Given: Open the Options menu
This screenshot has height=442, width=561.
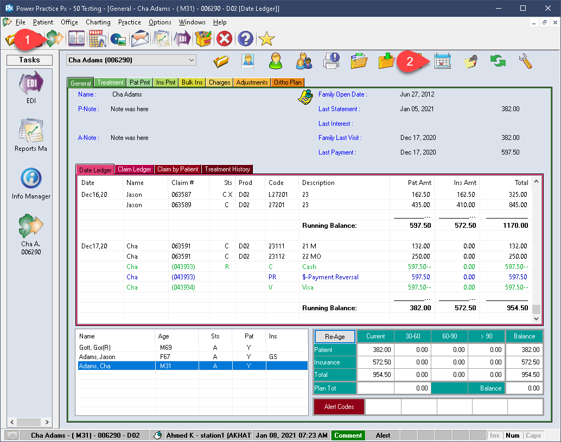Looking at the screenshot, I should (x=160, y=22).
